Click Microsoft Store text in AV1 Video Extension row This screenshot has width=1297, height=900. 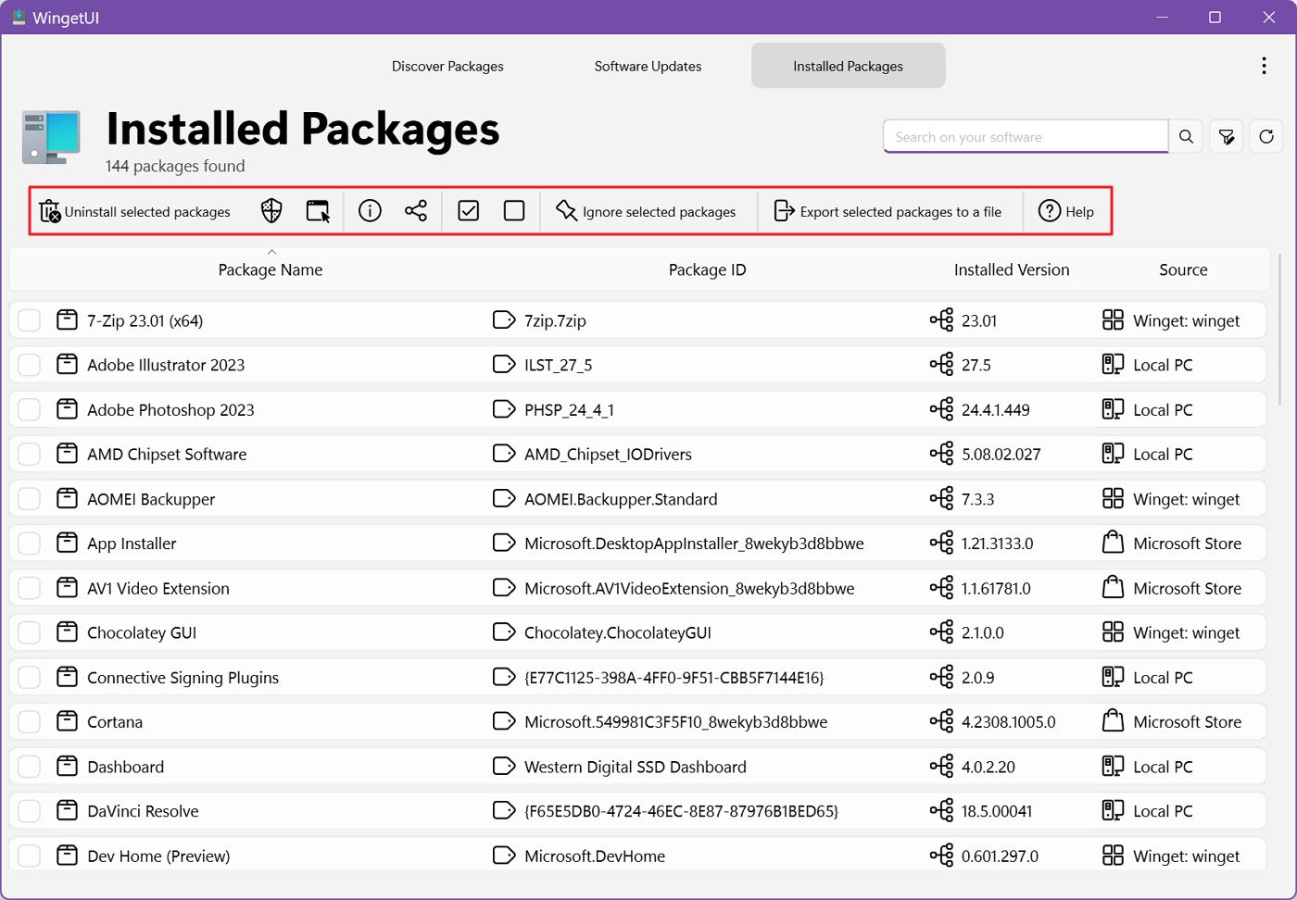pyautogui.click(x=1187, y=588)
